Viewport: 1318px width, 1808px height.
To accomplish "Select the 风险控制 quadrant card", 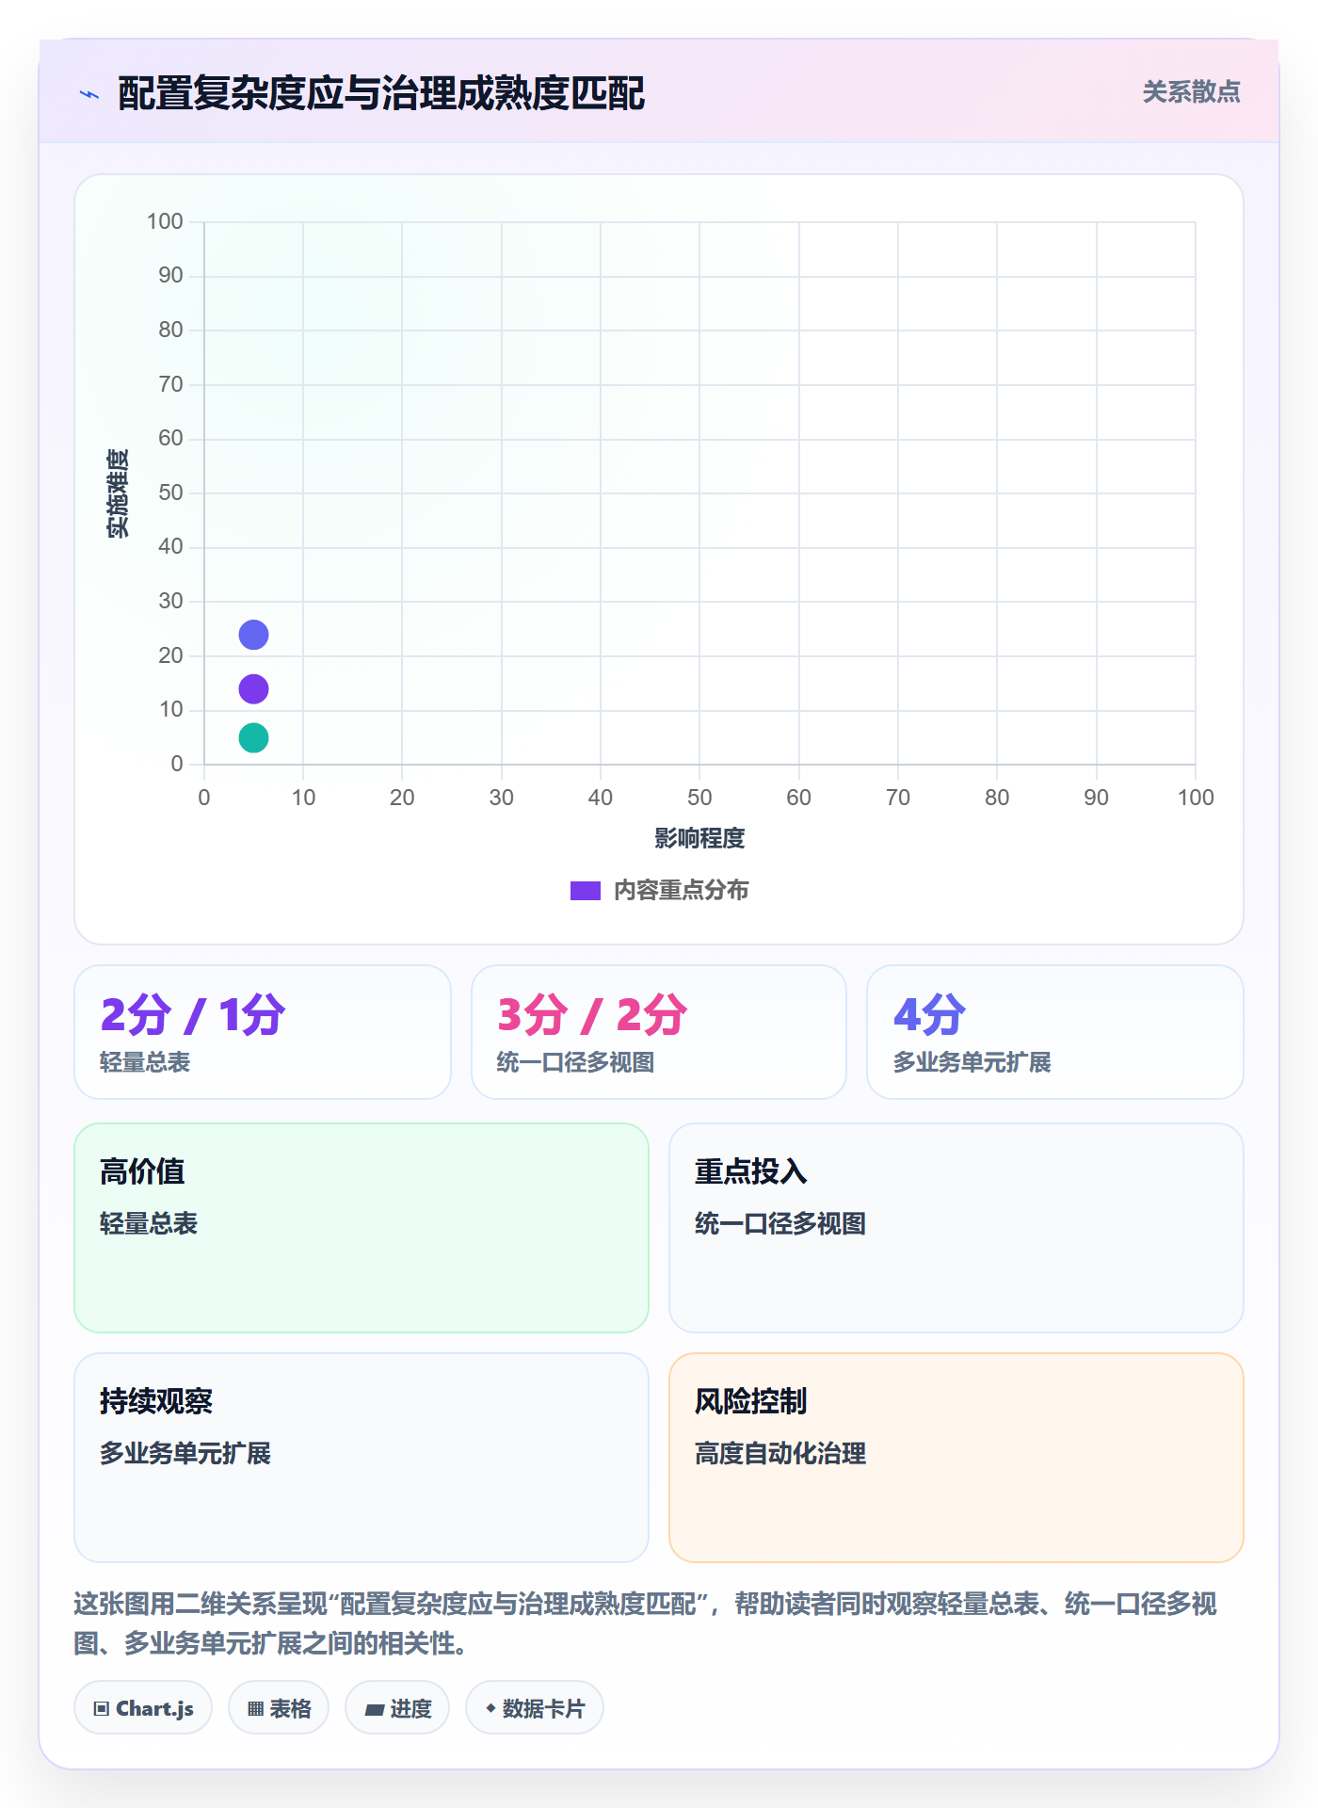I will (x=956, y=1458).
